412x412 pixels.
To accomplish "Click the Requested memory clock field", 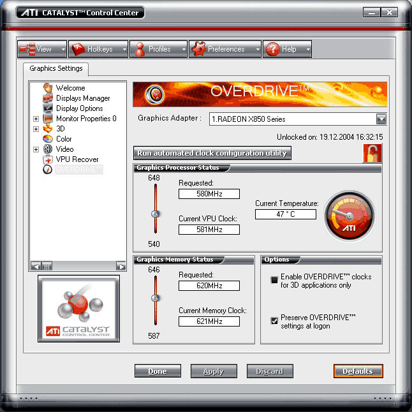I will [209, 286].
